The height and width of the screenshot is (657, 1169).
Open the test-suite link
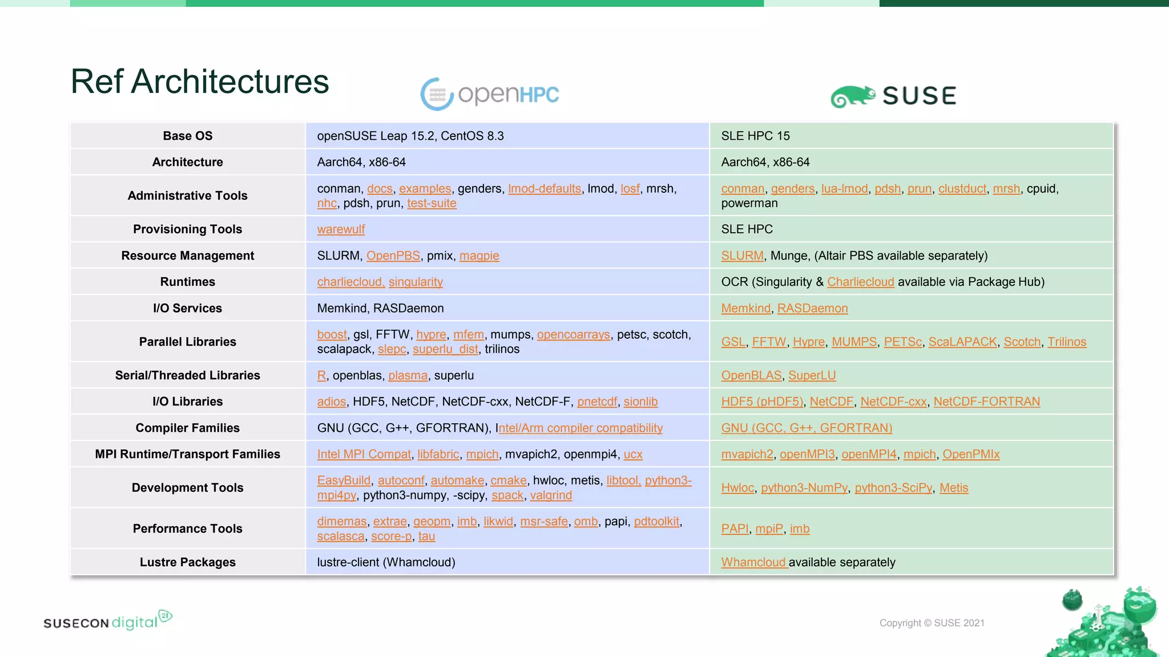pyautogui.click(x=432, y=204)
